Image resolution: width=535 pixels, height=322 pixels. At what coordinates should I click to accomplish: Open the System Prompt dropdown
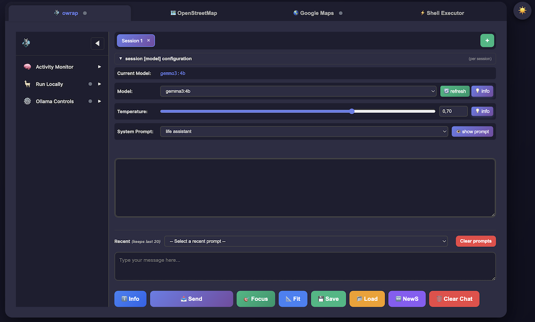click(305, 132)
